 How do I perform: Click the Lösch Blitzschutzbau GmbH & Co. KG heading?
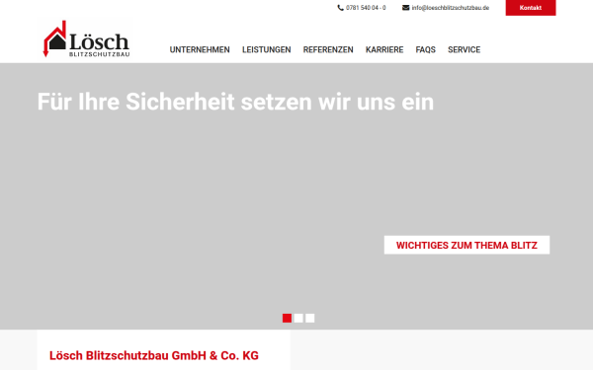(154, 355)
